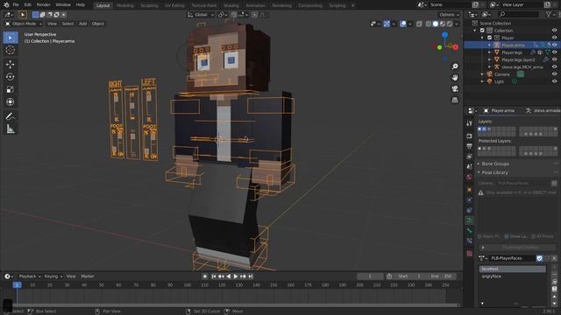Select the Rotate tool
561x315 pixels.
point(11,77)
